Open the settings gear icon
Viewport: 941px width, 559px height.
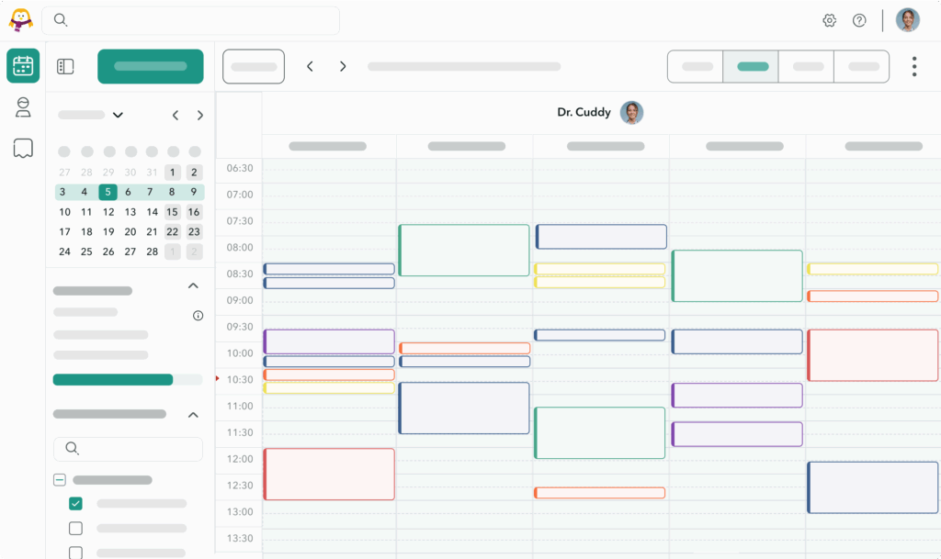click(x=829, y=19)
